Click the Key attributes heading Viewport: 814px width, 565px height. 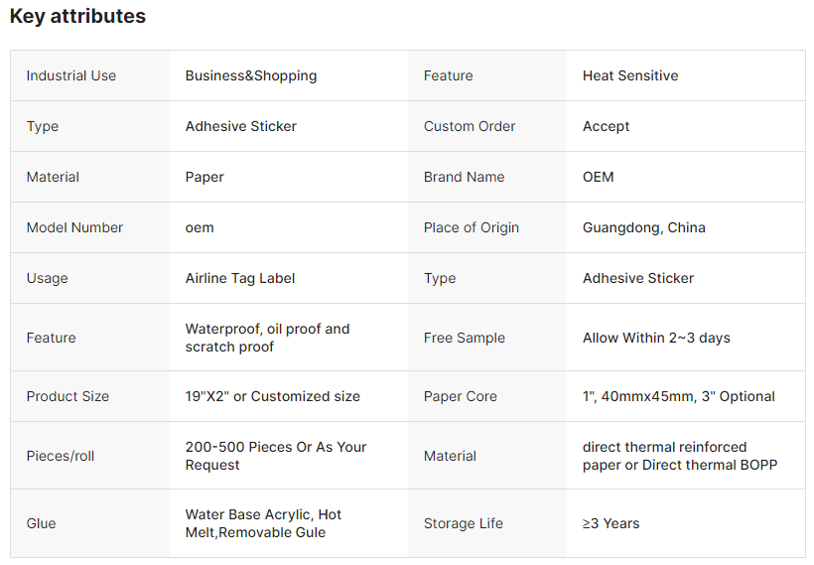click(77, 16)
